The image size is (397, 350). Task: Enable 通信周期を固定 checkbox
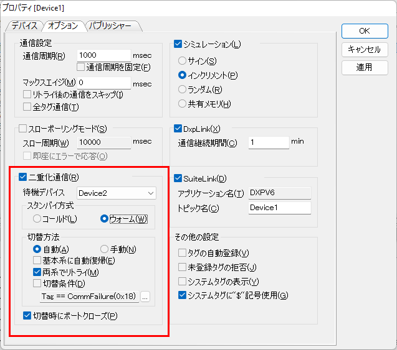(x=80, y=67)
